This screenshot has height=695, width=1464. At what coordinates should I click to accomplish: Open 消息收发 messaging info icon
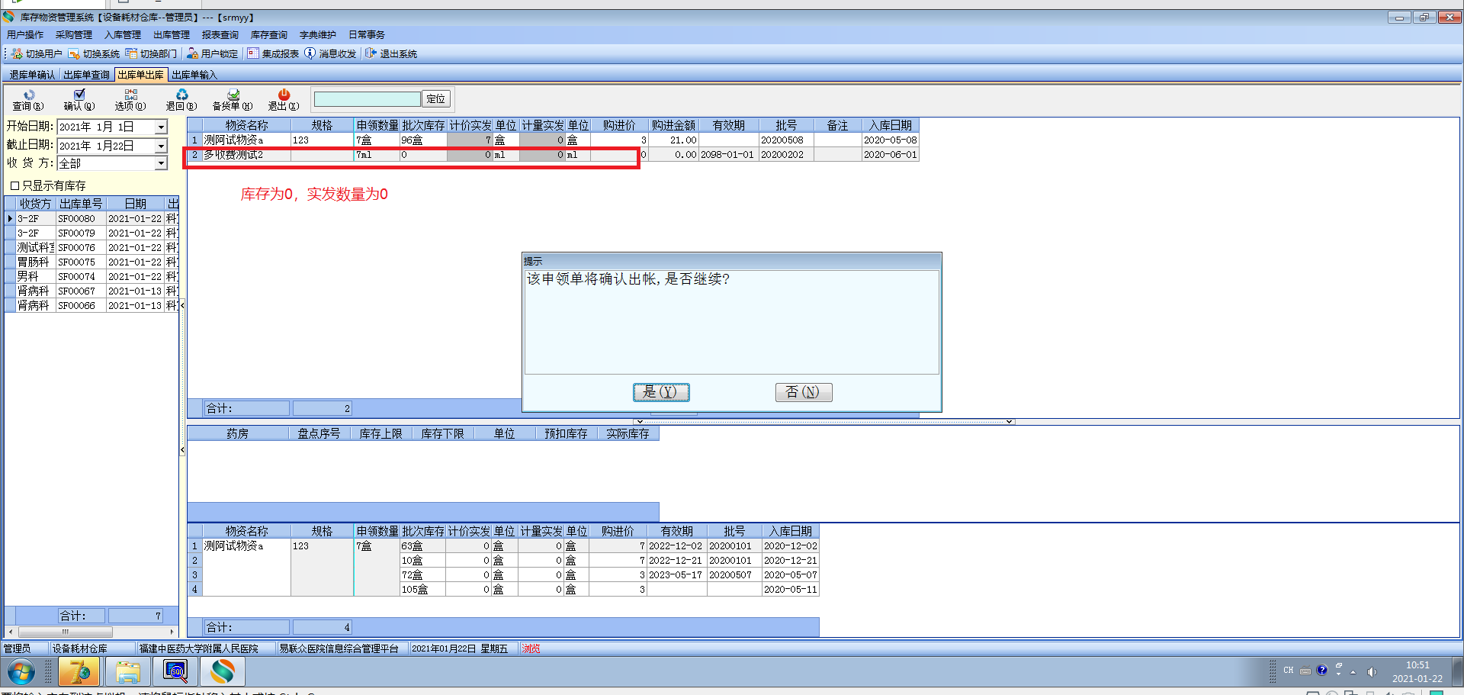pyautogui.click(x=310, y=53)
